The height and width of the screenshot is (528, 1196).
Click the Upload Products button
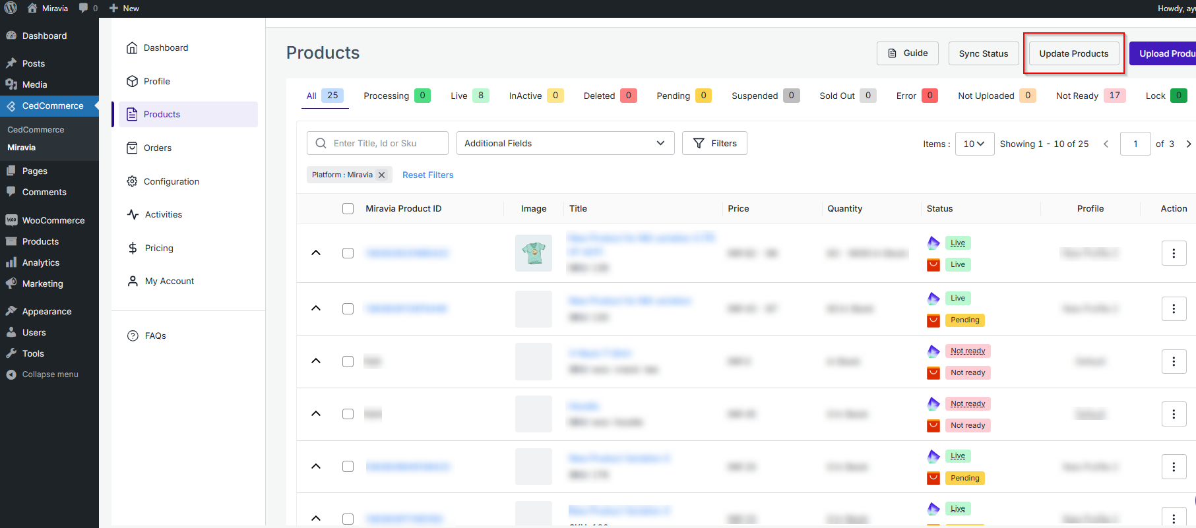point(1162,53)
